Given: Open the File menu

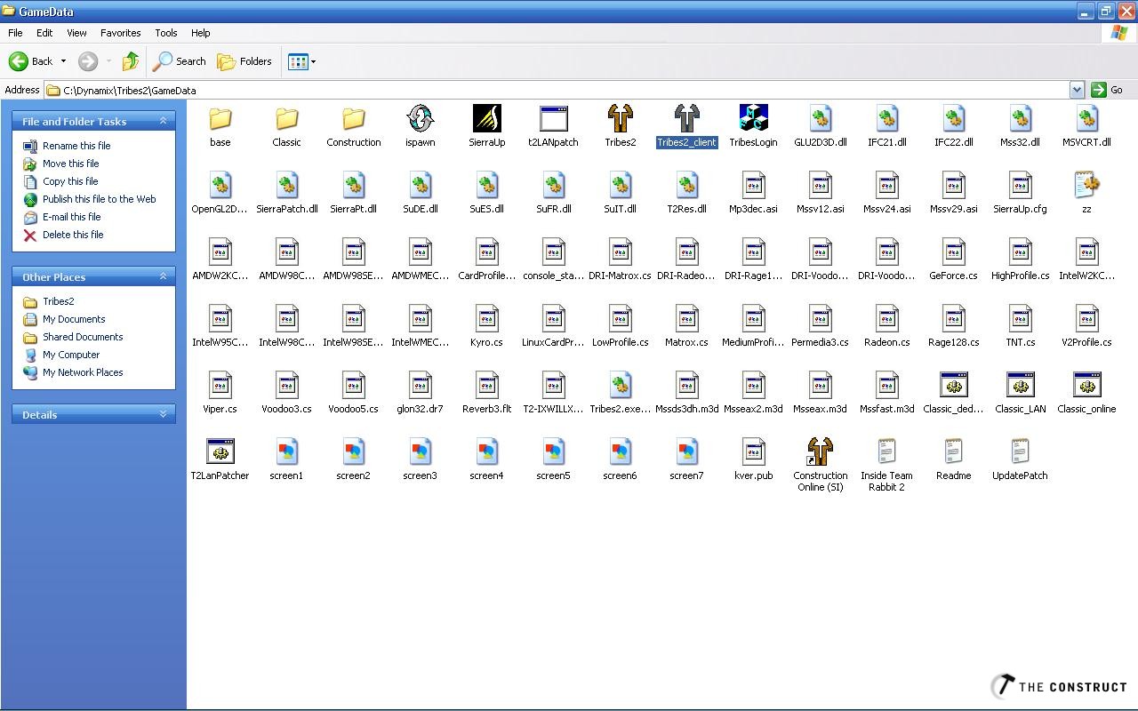Looking at the screenshot, I should (x=15, y=33).
